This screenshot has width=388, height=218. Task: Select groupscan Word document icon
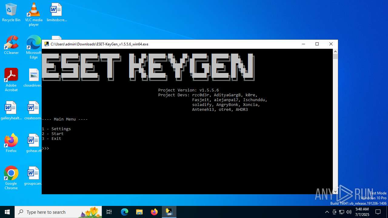(33, 176)
